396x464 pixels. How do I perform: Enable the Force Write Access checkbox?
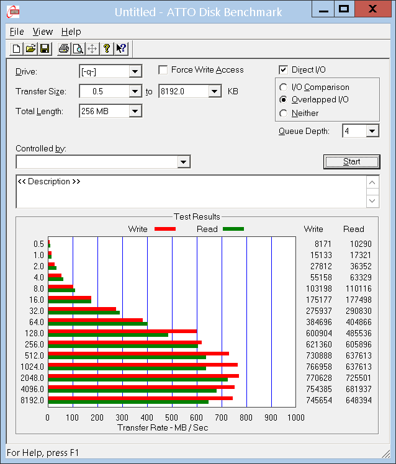pos(163,70)
